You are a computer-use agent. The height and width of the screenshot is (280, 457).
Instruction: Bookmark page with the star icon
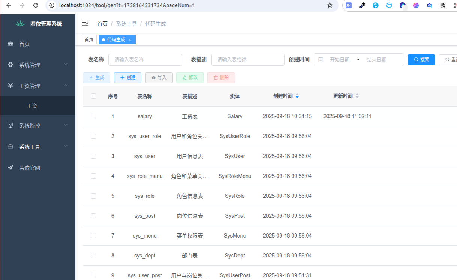[330, 5]
